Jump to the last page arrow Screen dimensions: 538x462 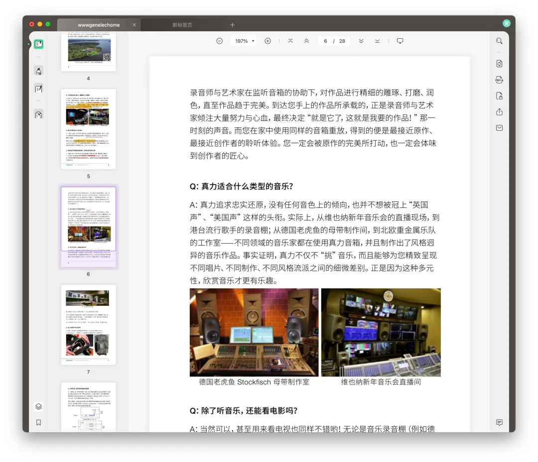[377, 41]
